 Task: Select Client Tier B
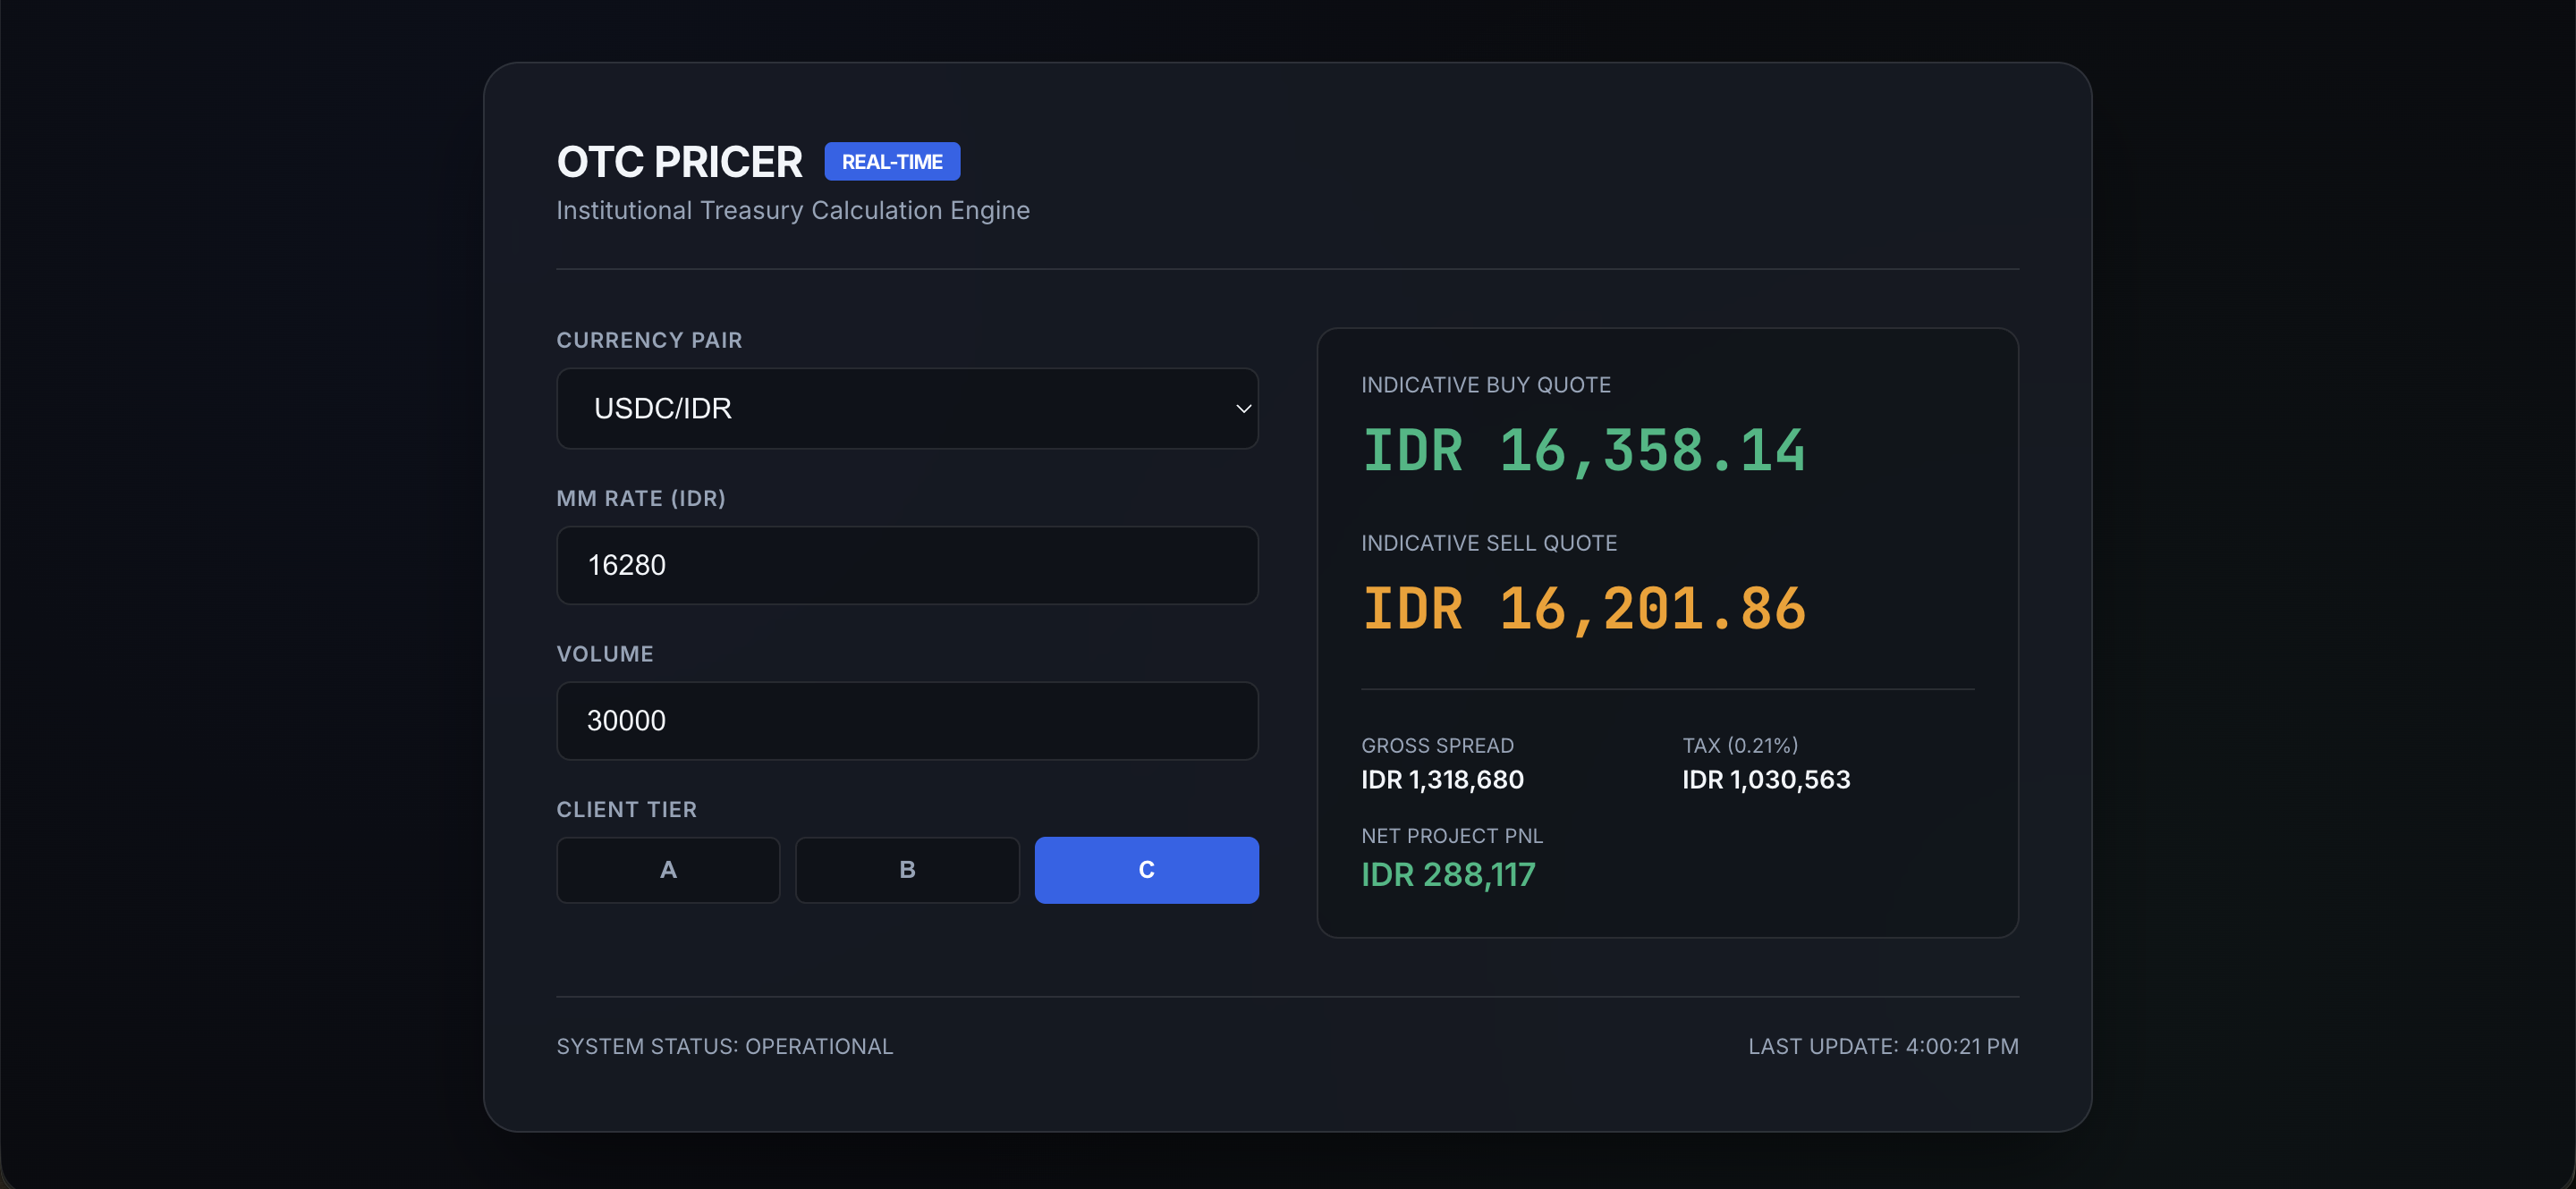906,869
